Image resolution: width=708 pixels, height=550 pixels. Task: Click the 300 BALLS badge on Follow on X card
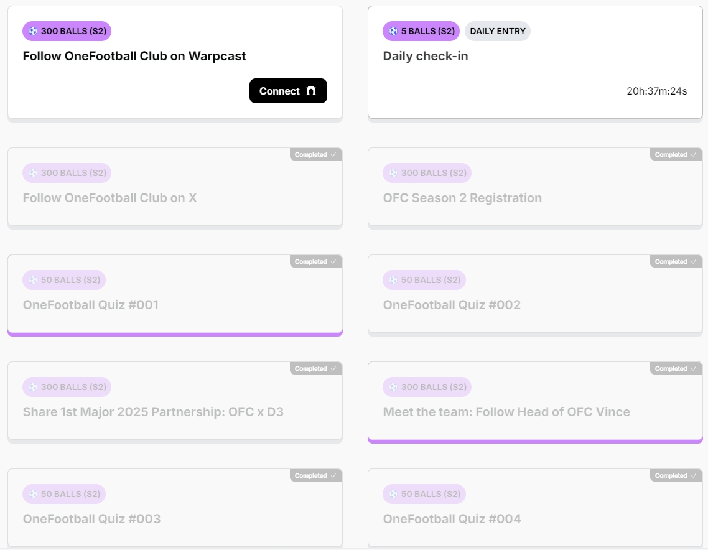tap(67, 173)
